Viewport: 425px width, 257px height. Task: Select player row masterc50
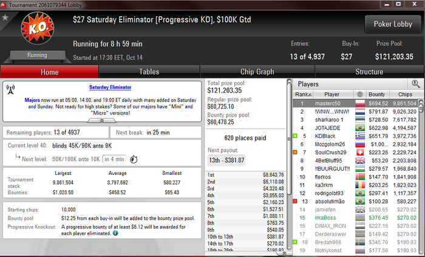click(x=356, y=103)
